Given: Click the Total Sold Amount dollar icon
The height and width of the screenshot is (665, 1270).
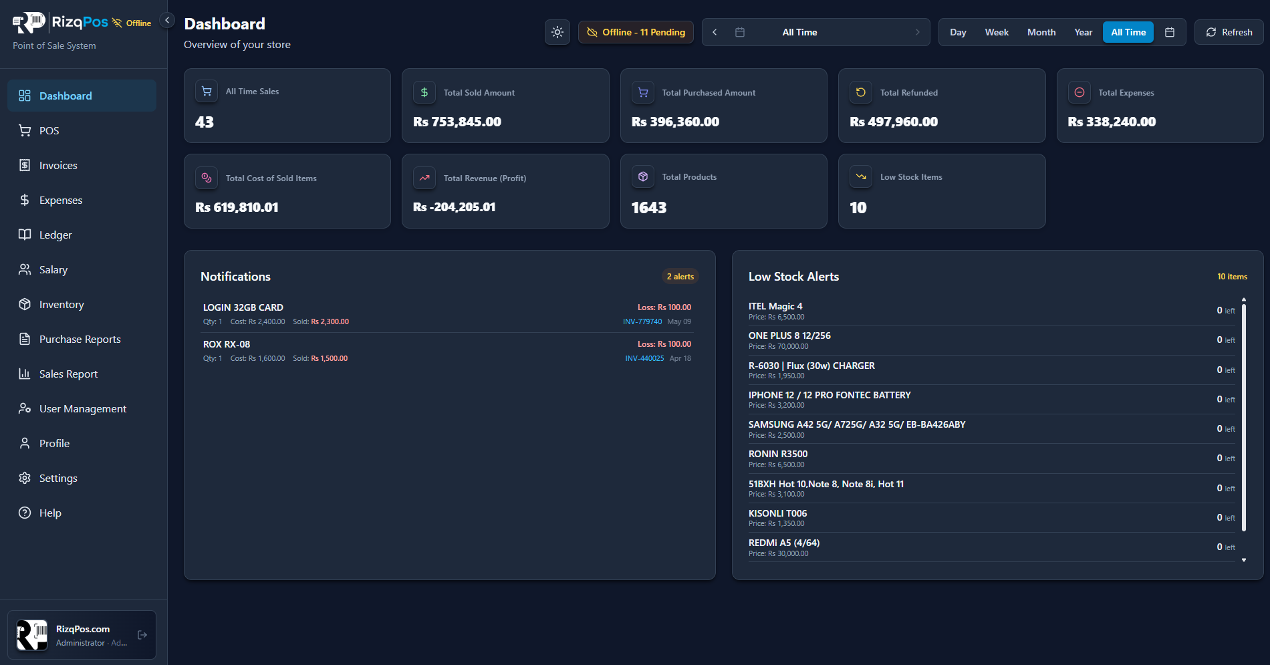Looking at the screenshot, I should point(424,92).
